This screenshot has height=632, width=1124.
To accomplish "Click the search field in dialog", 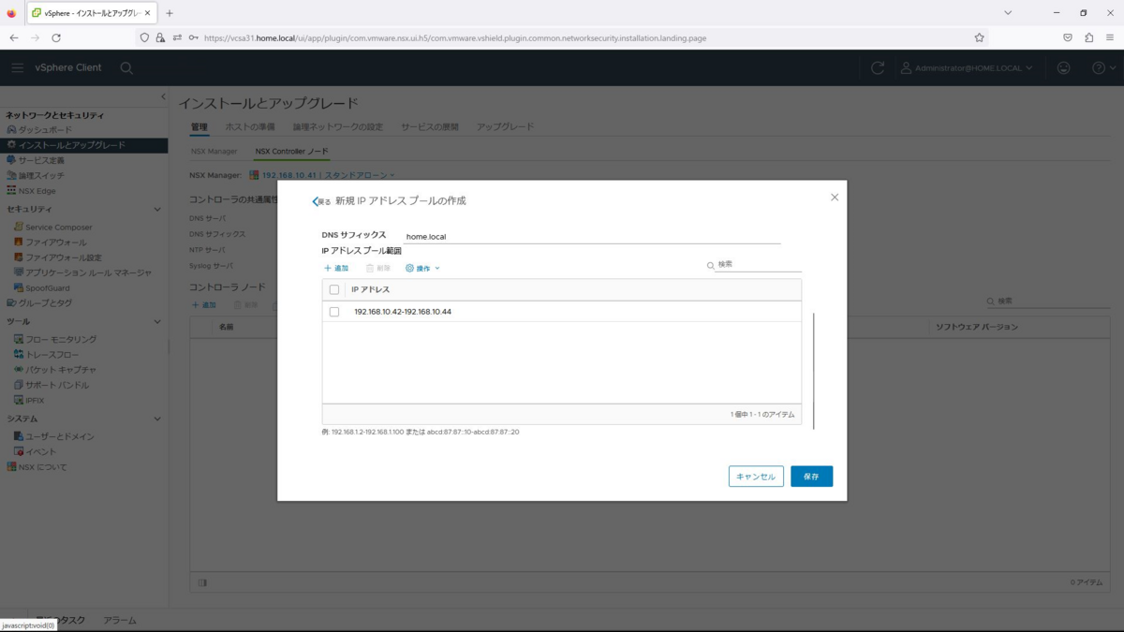I will coord(759,265).
